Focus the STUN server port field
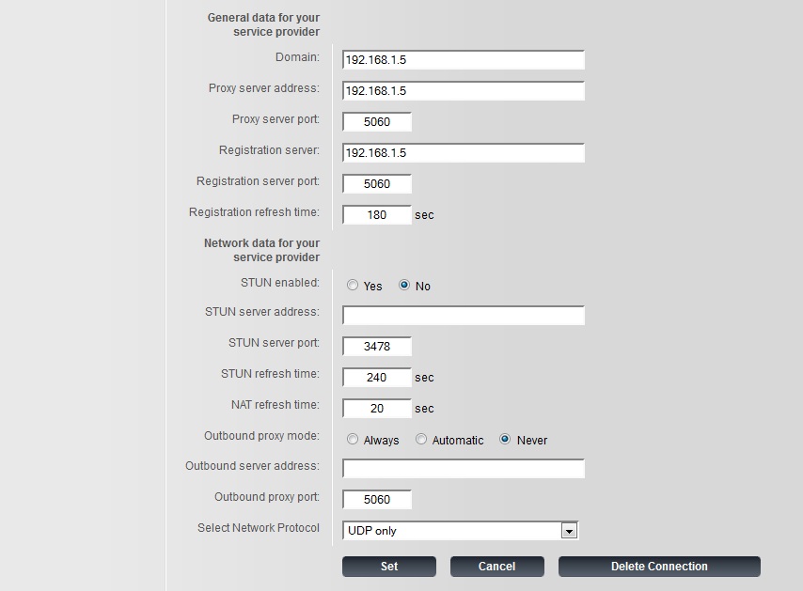 (x=377, y=347)
